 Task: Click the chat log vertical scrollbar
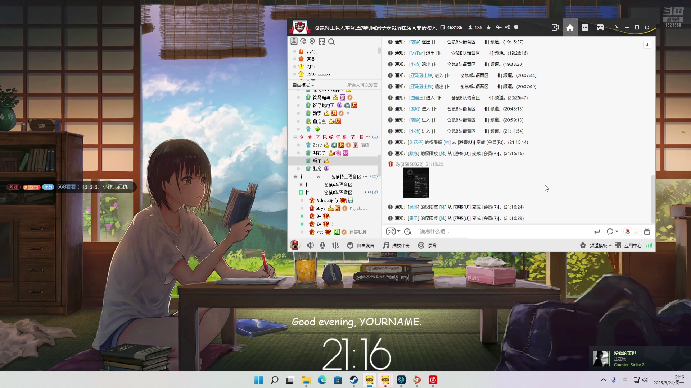coord(653,199)
